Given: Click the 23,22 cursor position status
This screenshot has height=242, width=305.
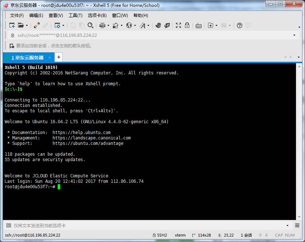Looking at the screenshot, I should (x=226, y=235).
